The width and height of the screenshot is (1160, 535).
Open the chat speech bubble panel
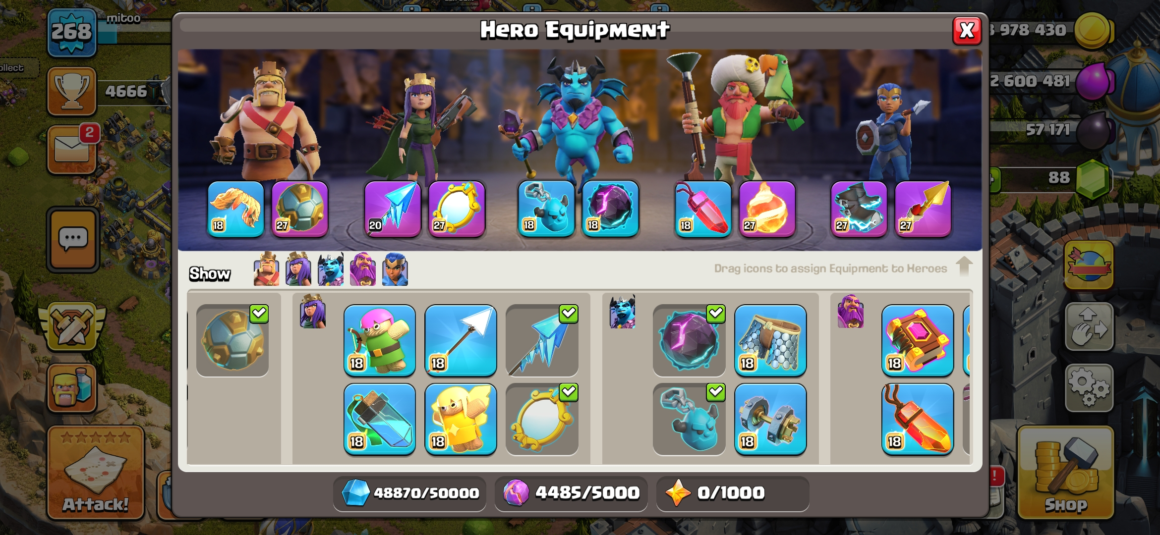click(73, 240)
